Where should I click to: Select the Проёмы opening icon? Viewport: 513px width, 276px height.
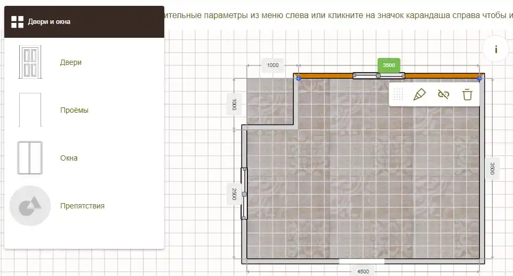coord(29,110)
